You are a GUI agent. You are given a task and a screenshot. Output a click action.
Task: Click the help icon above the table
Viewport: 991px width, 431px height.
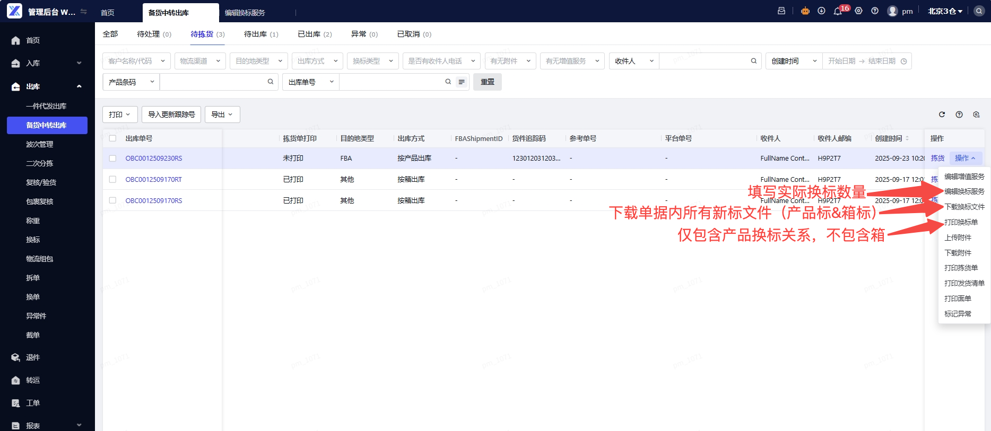[959, 115]
